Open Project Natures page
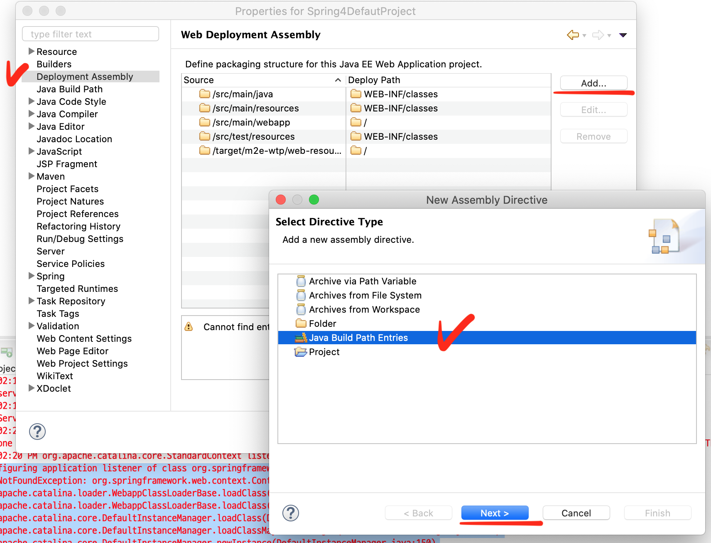 70,201
